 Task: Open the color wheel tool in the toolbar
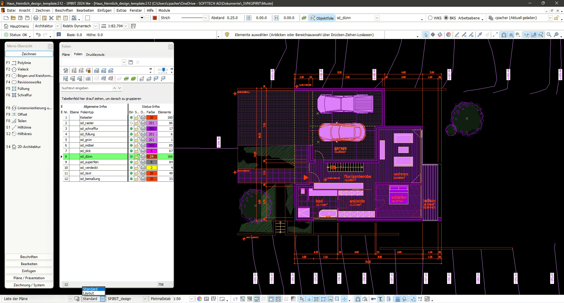coord(448,35)
